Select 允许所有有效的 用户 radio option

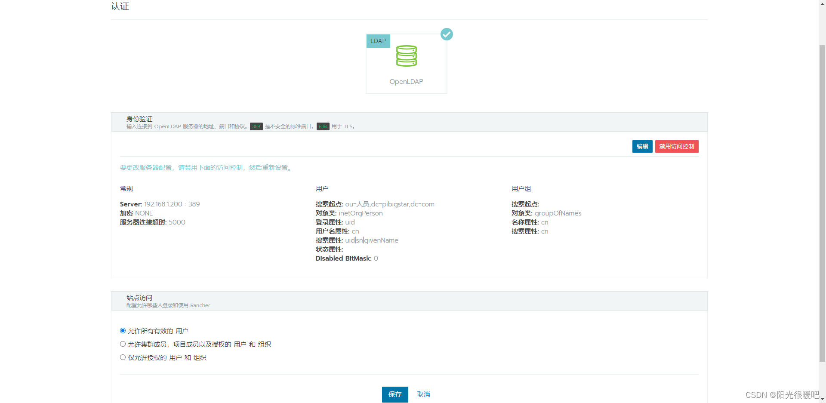tap(123, 331)
